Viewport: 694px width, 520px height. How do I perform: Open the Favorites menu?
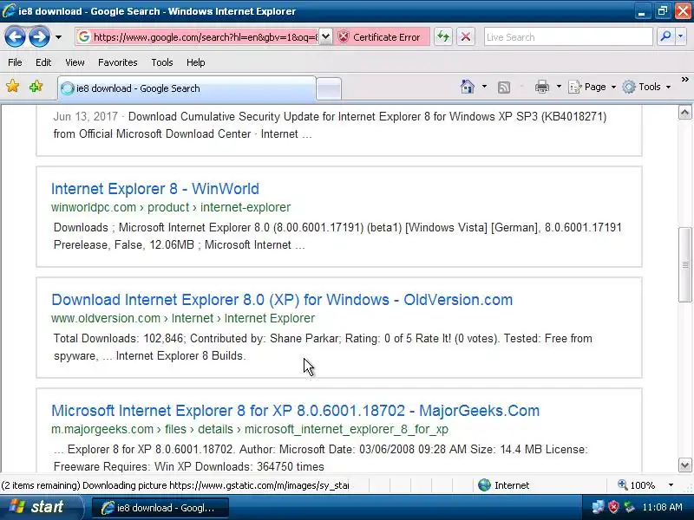coord(118,62)
